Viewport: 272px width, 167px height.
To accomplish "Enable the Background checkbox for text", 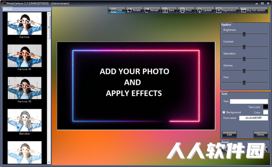I will click(x=224, y=112).
